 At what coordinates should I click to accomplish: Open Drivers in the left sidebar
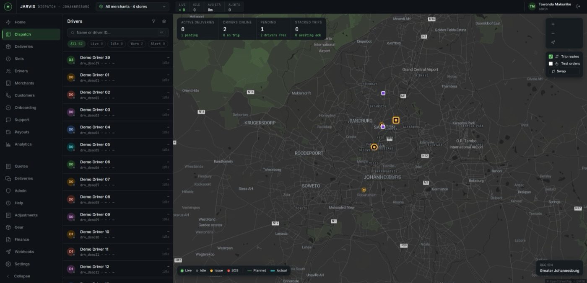coord(31,71)
